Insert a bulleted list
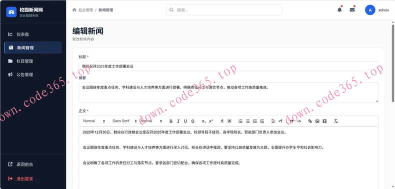 click(x=247, y=121)
